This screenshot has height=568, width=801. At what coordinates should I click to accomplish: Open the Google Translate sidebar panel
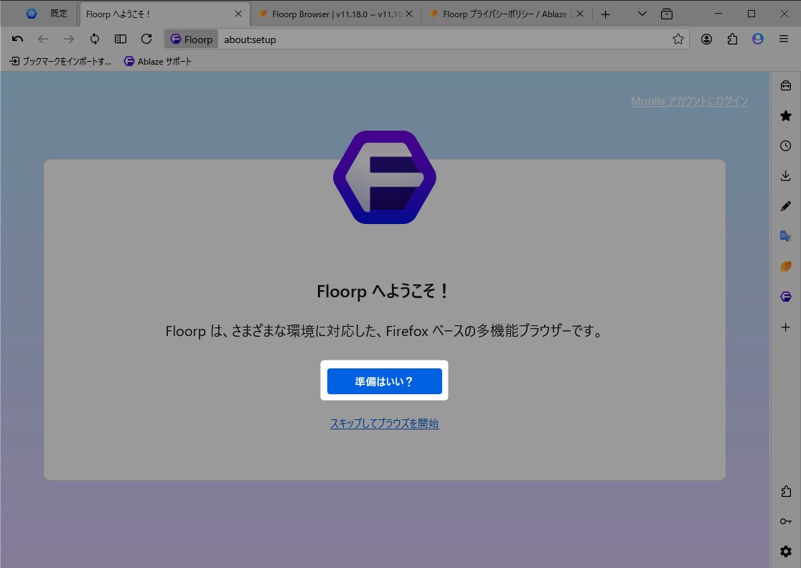[785, 236]
